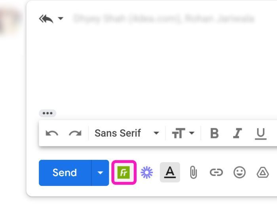This screenshot has width=277, height=210.
Task: Toggle bold formatting
Action: (x=214, y=133)
